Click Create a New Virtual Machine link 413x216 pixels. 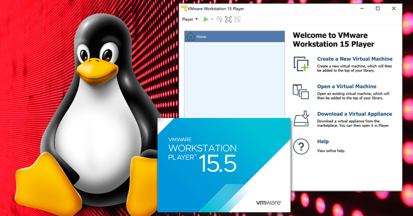[355, 59]
